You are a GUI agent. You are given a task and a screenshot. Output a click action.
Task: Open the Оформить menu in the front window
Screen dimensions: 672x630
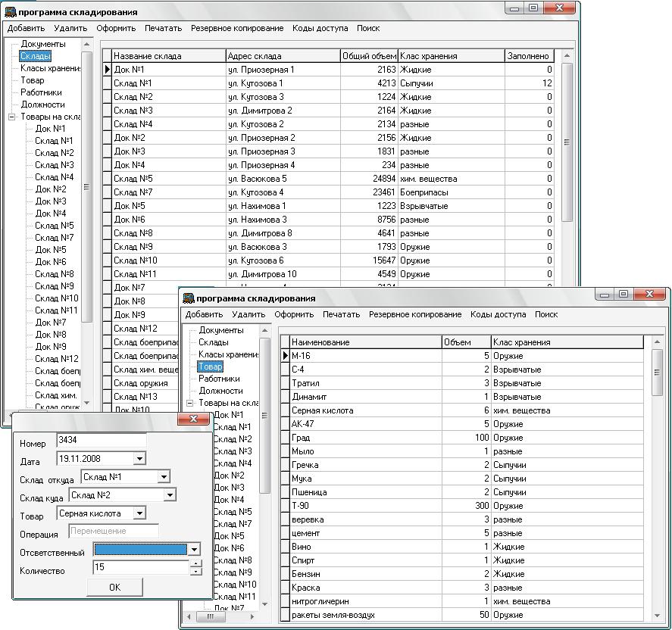pos(294,314)
